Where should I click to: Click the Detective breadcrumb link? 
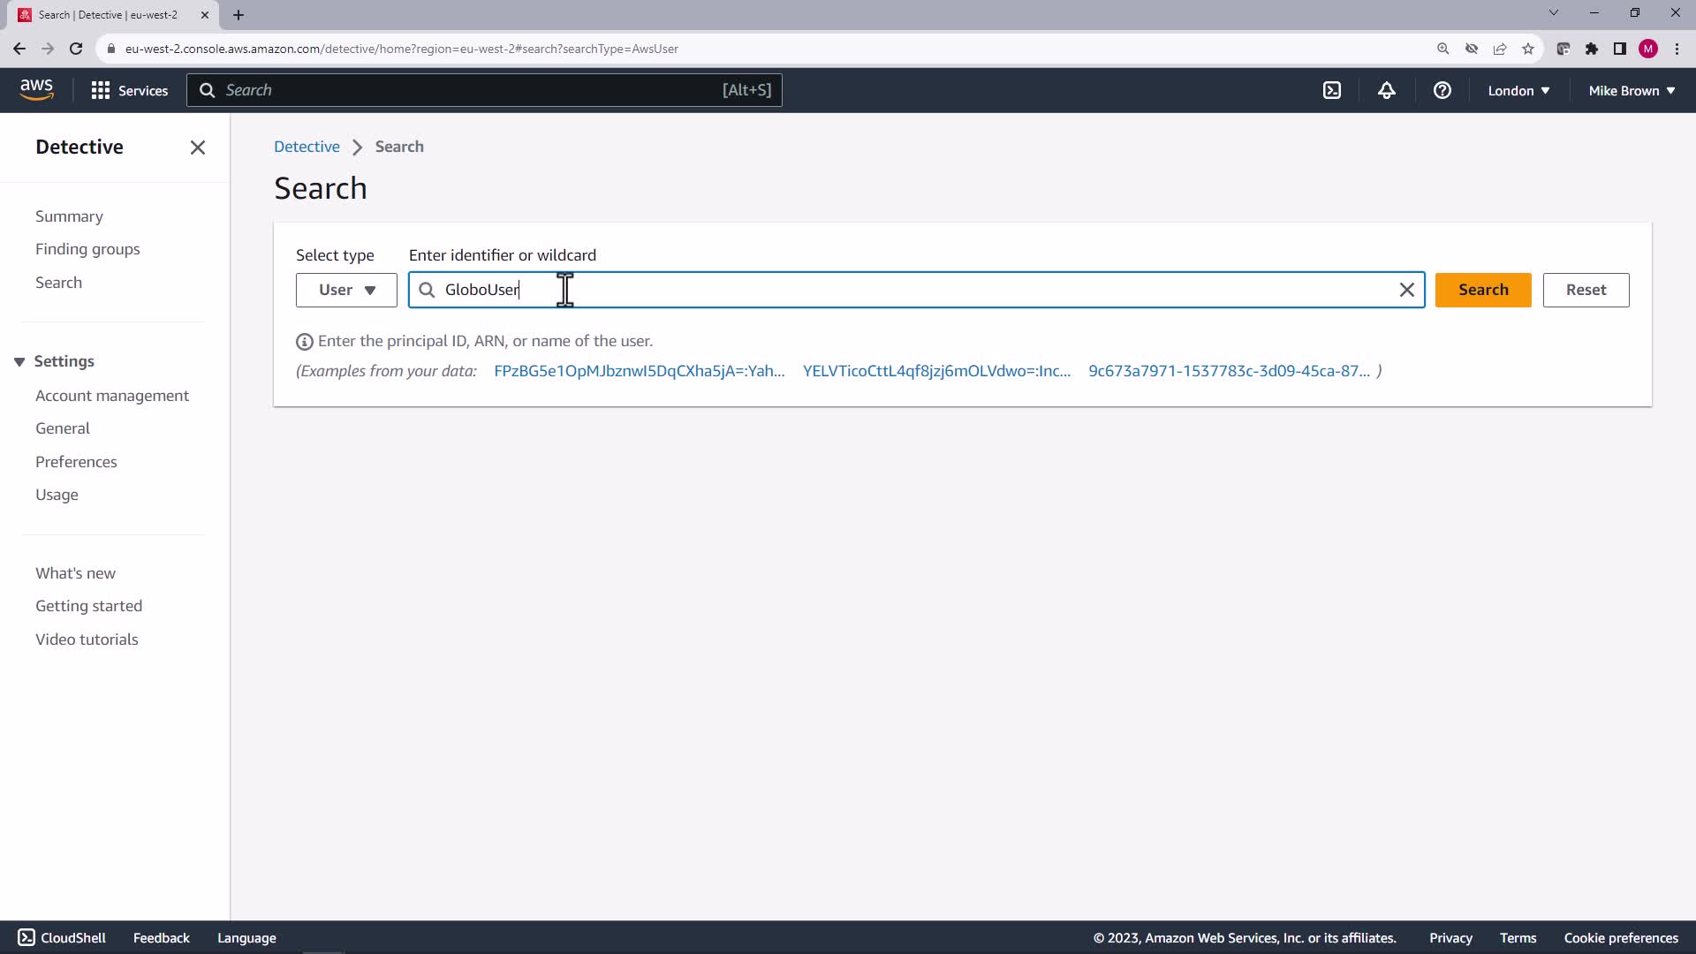[307, 147]
